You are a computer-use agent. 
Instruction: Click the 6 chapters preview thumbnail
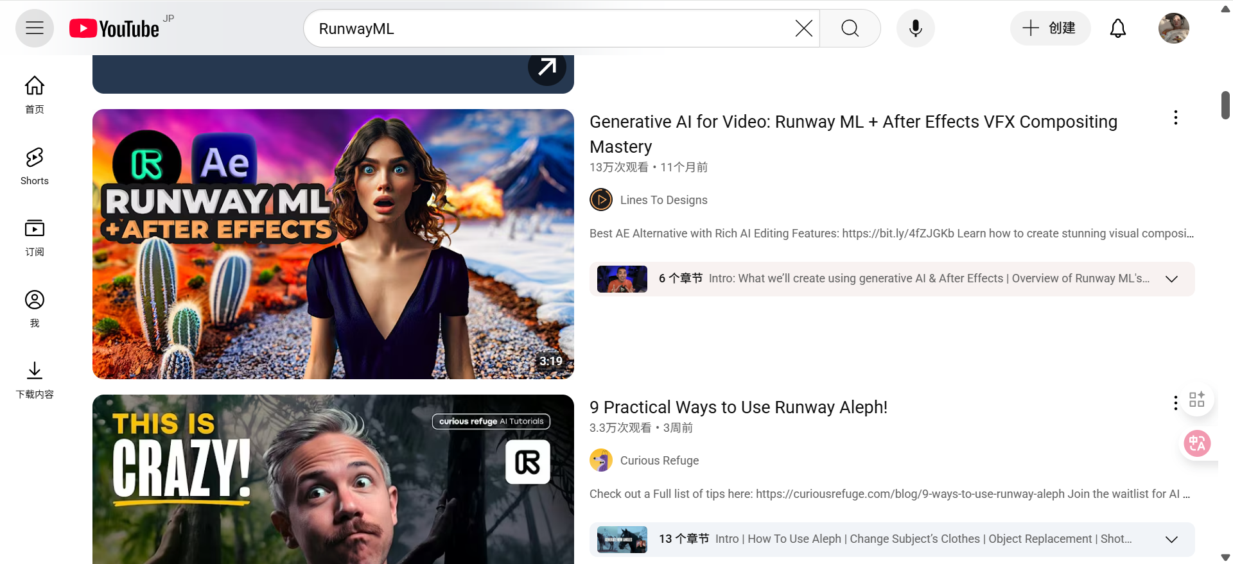[x=622, y=279]
